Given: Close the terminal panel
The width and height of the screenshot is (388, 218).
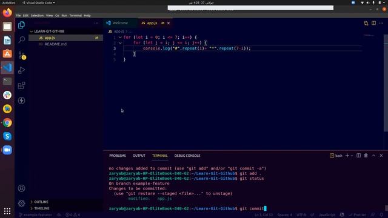Looking at the screenshot, I should pos(381,156).
